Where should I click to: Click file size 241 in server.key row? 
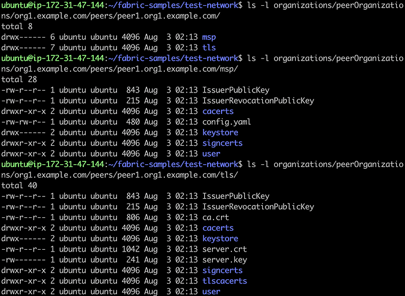click(x=133, y=260)
